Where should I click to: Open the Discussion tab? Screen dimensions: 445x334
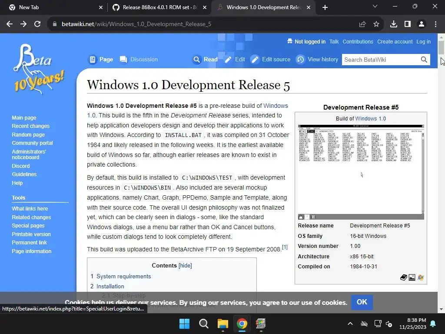[x=139, y=59]
